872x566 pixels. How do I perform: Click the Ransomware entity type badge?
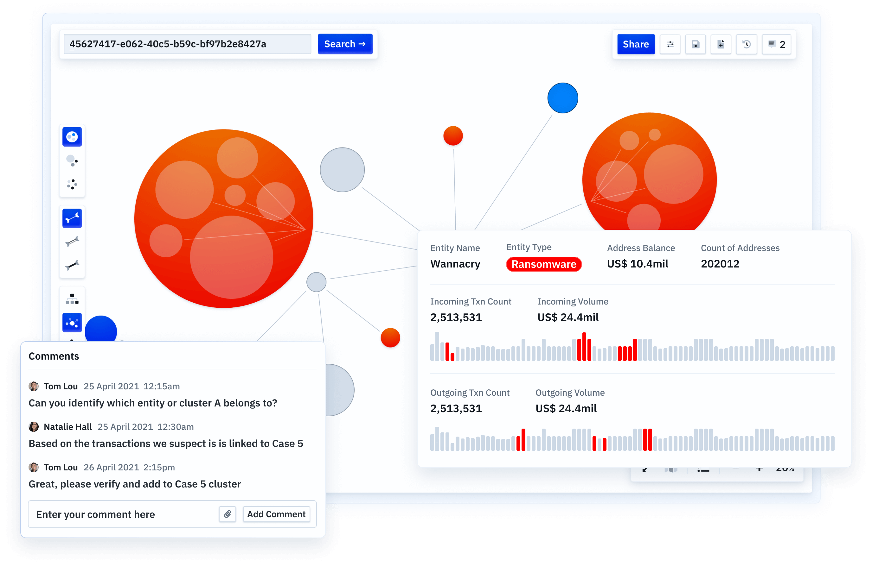543,264
